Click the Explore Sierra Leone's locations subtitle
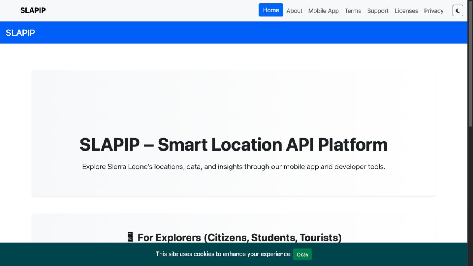The width and height of the screenshot is (473, 266). [234, 167]
